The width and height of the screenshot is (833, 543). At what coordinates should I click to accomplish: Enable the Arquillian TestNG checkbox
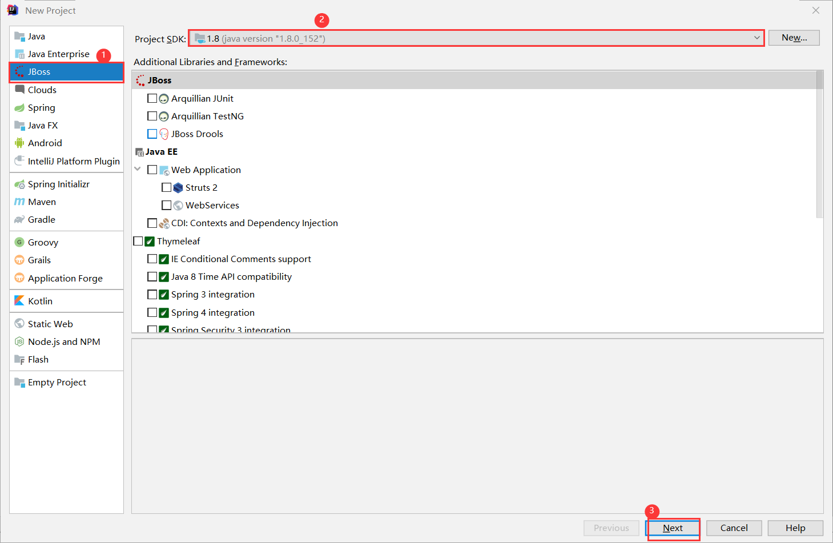[x=152, y=116]
